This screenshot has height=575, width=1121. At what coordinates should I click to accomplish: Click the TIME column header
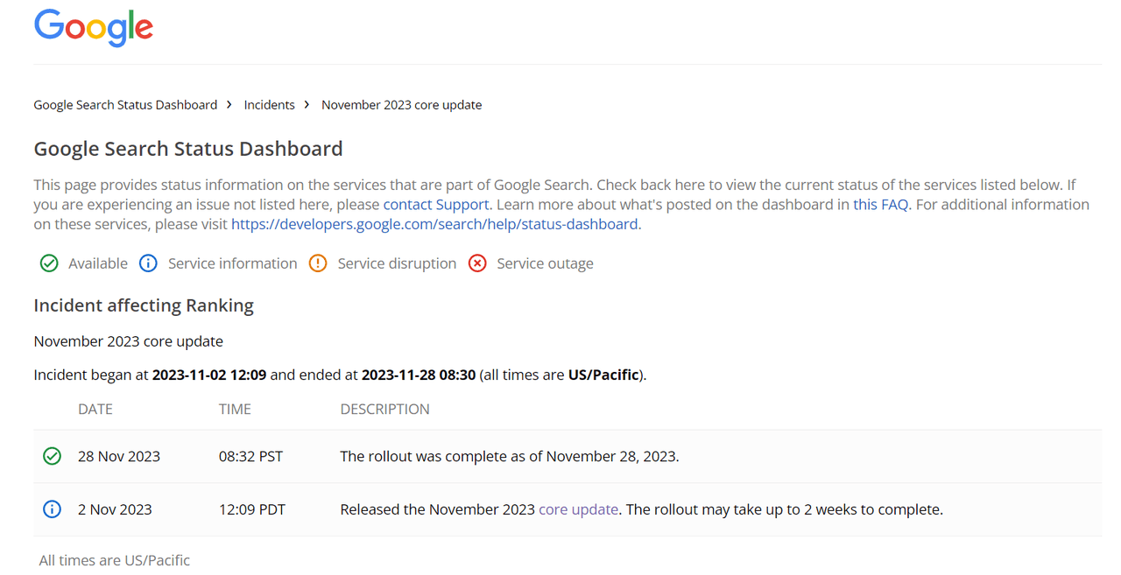(235, 409)
